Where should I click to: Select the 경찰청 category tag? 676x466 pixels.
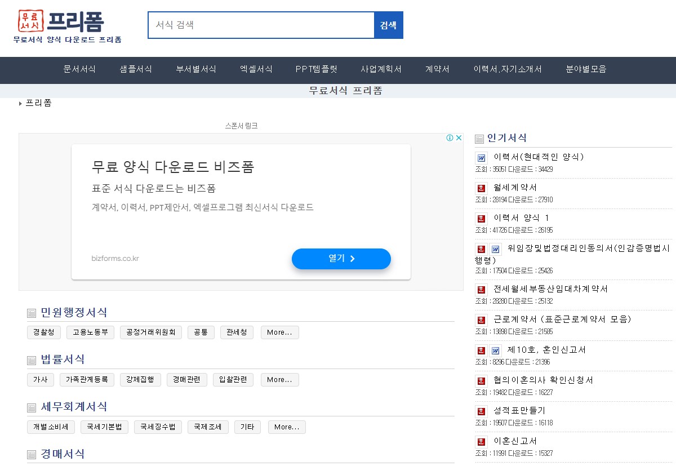click(x=44, y=332)
